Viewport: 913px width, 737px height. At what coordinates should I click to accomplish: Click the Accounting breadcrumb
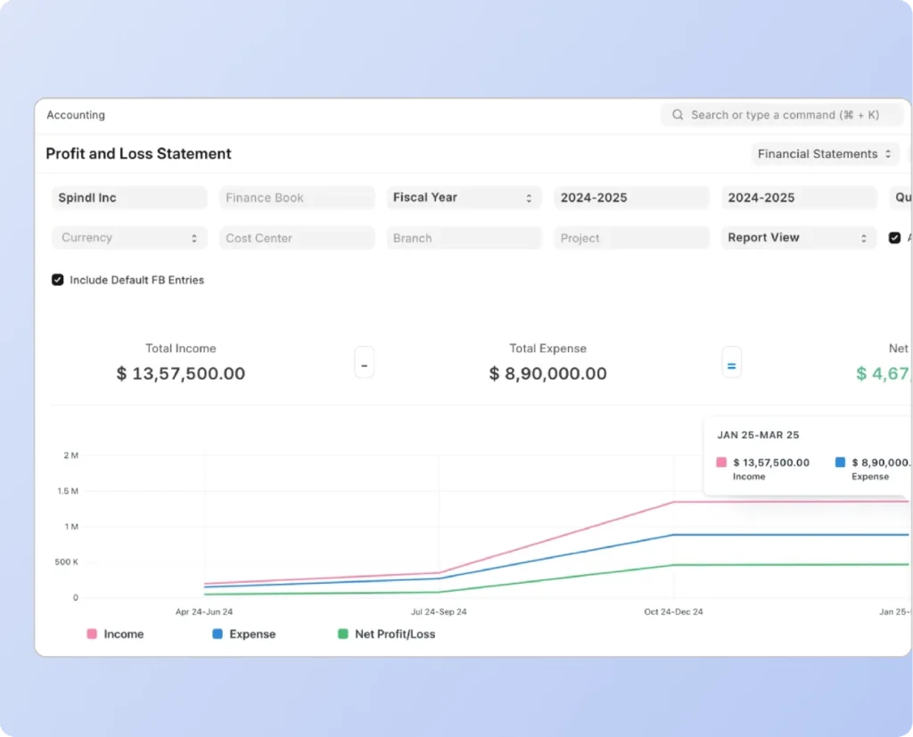tap(76, 115)
